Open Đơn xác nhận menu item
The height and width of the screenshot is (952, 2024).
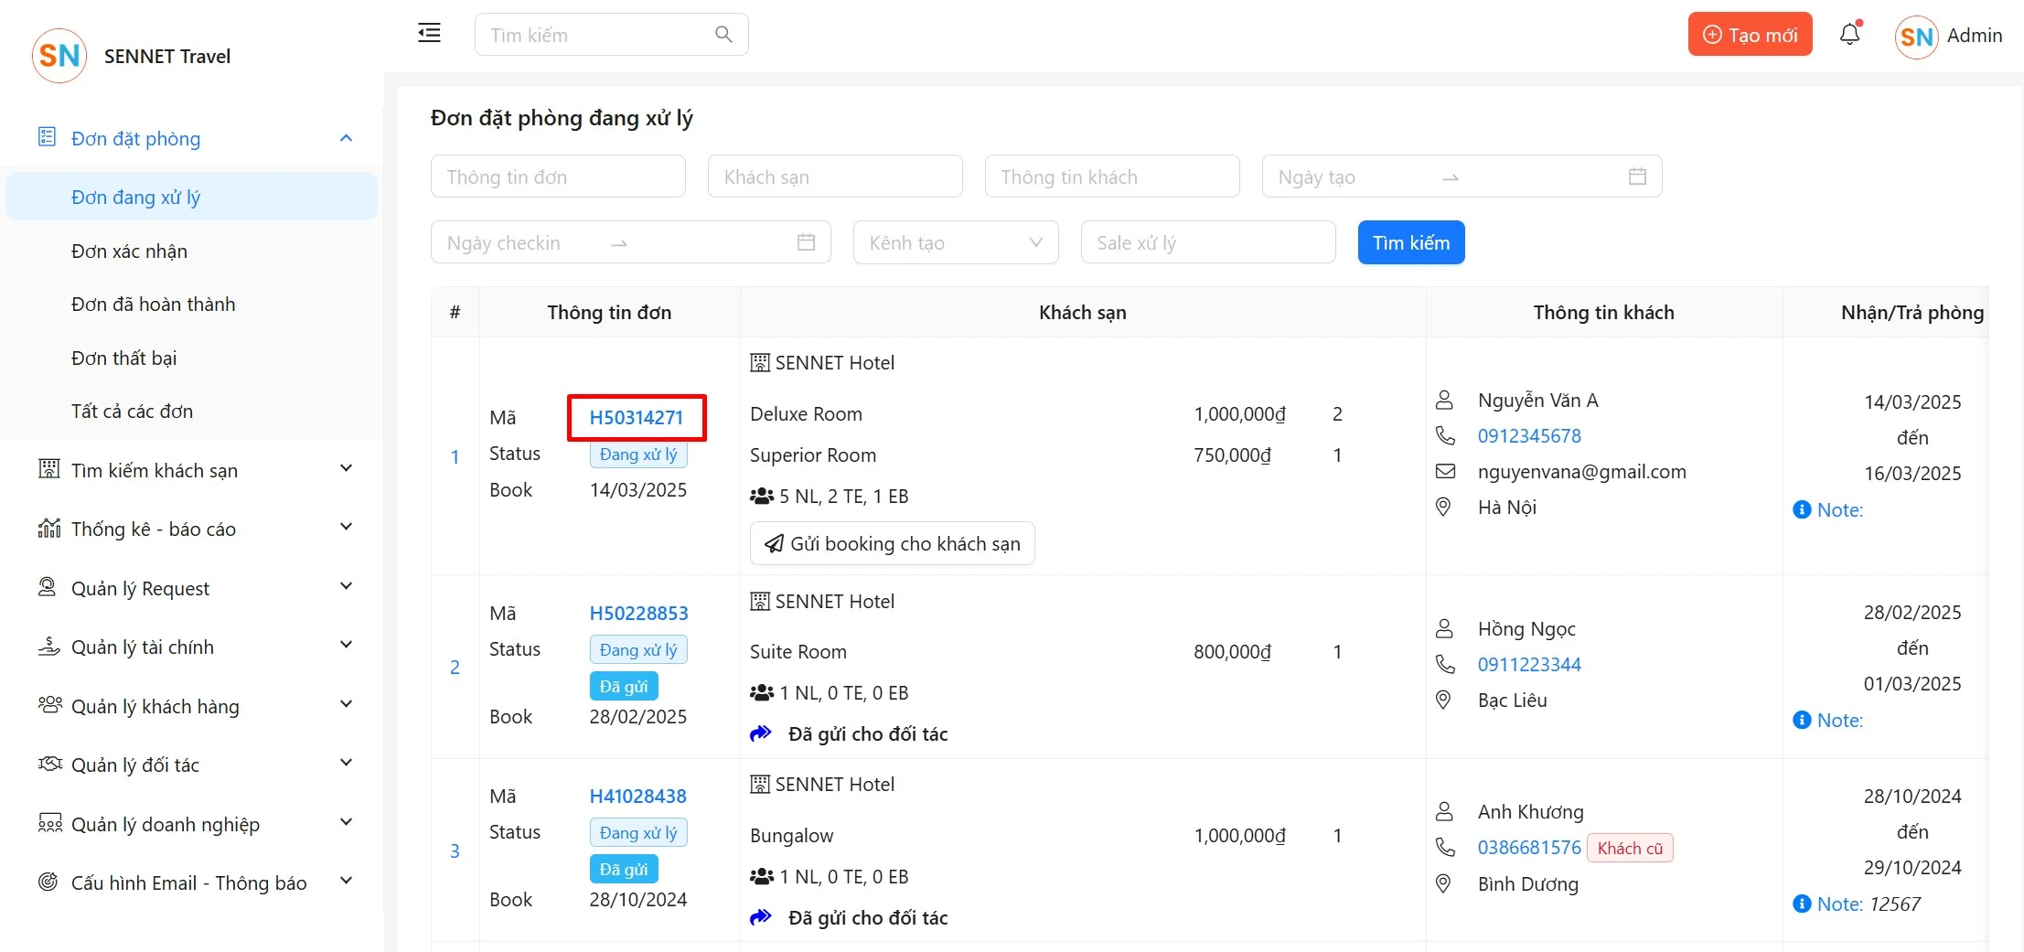click(x=129, y=251)
